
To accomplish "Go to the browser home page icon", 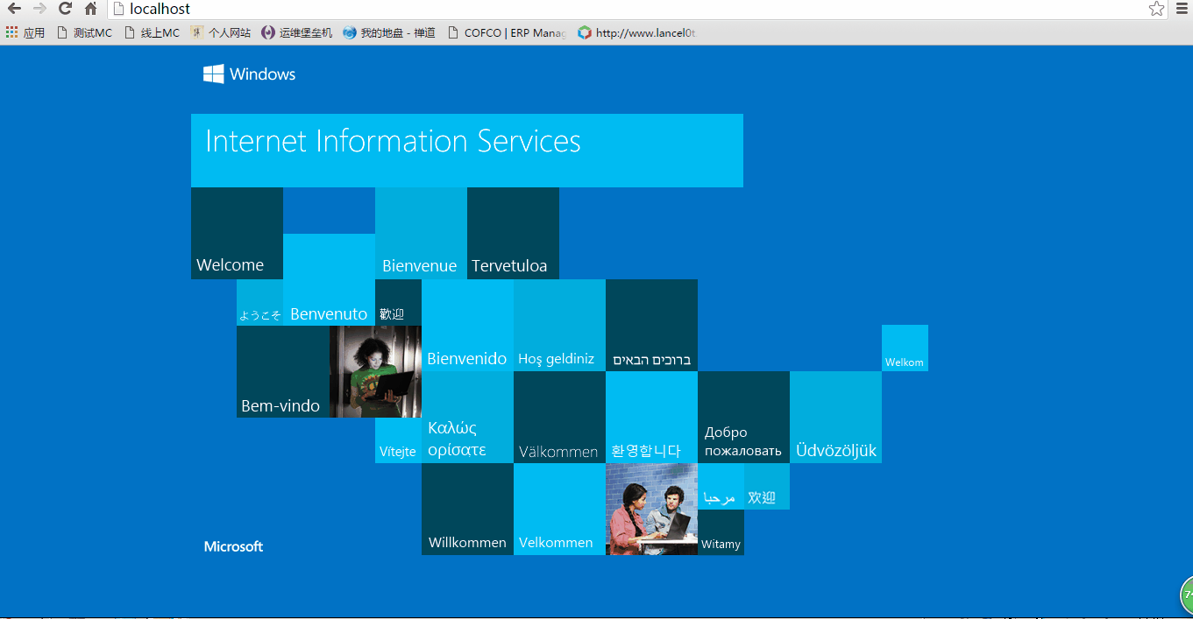I will pos(90,9).
